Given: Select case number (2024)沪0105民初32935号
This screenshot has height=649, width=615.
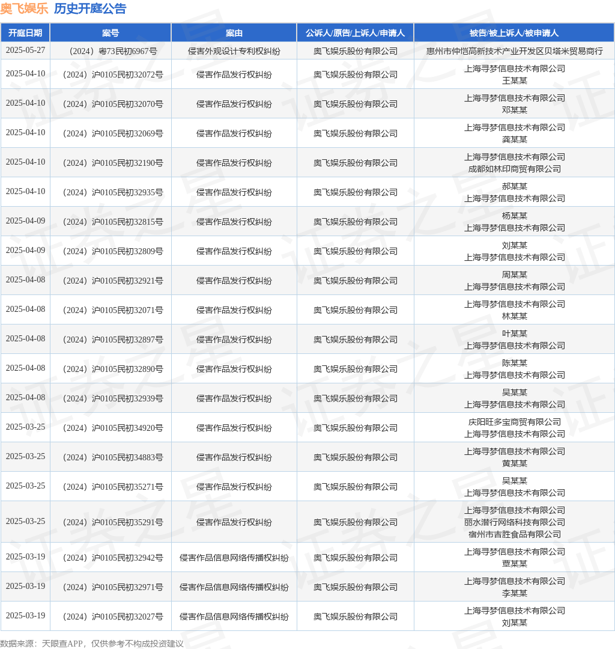Looking at the screenshot, I should click(x=113, y=192).
